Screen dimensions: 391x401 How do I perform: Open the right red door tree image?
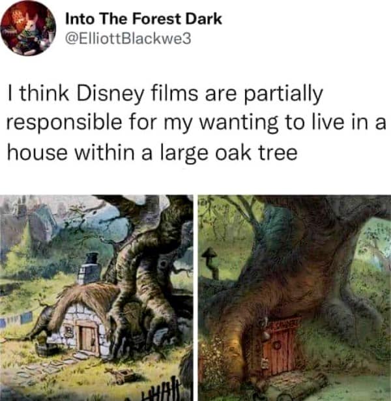[295, 298]
